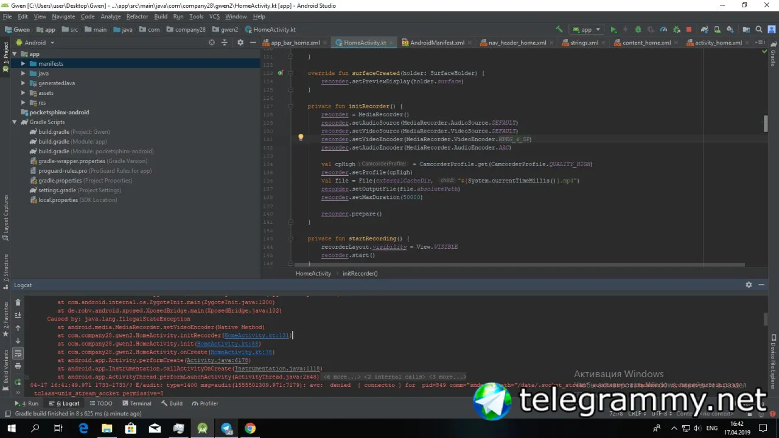
Task: Open the Refactor menu
Action: tap(137, 16)
